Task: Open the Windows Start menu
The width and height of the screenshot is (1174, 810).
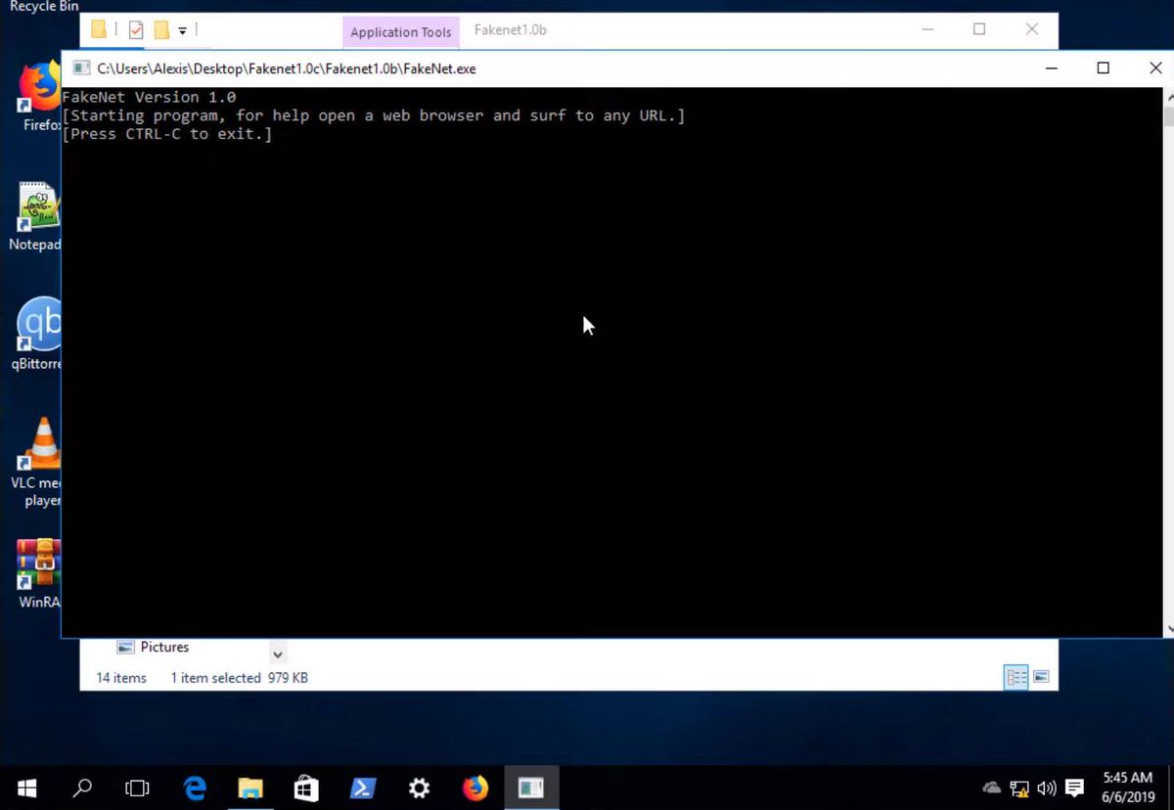Action: 26,787
